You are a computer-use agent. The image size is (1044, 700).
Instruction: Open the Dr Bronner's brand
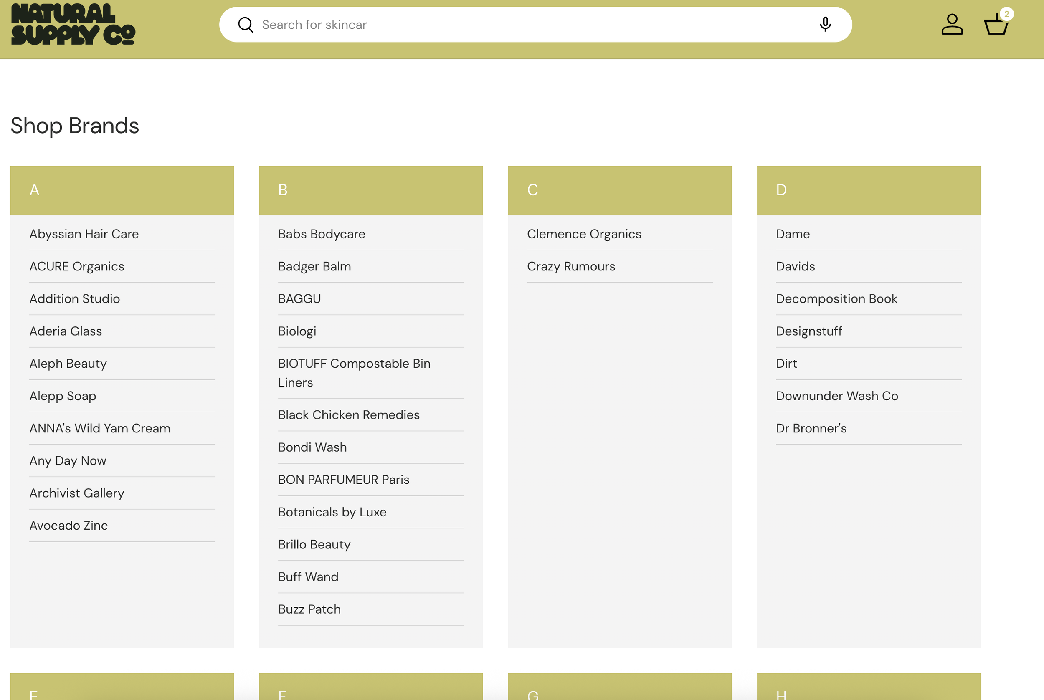coord(811,428)
